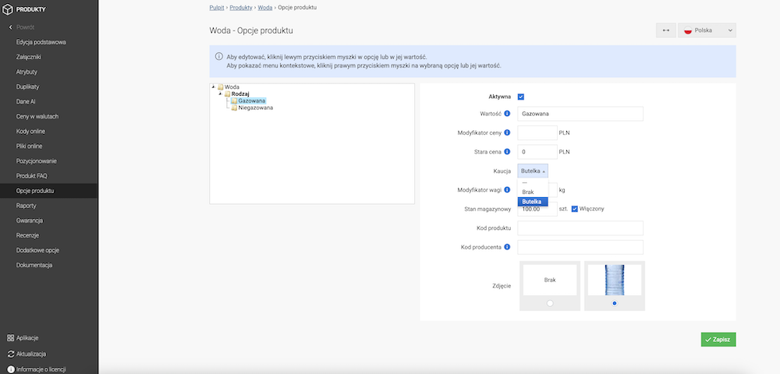Toggle the Włączony stock checkbox
The width and height of the screenshot is (780, 374).
tap(575, 209)
